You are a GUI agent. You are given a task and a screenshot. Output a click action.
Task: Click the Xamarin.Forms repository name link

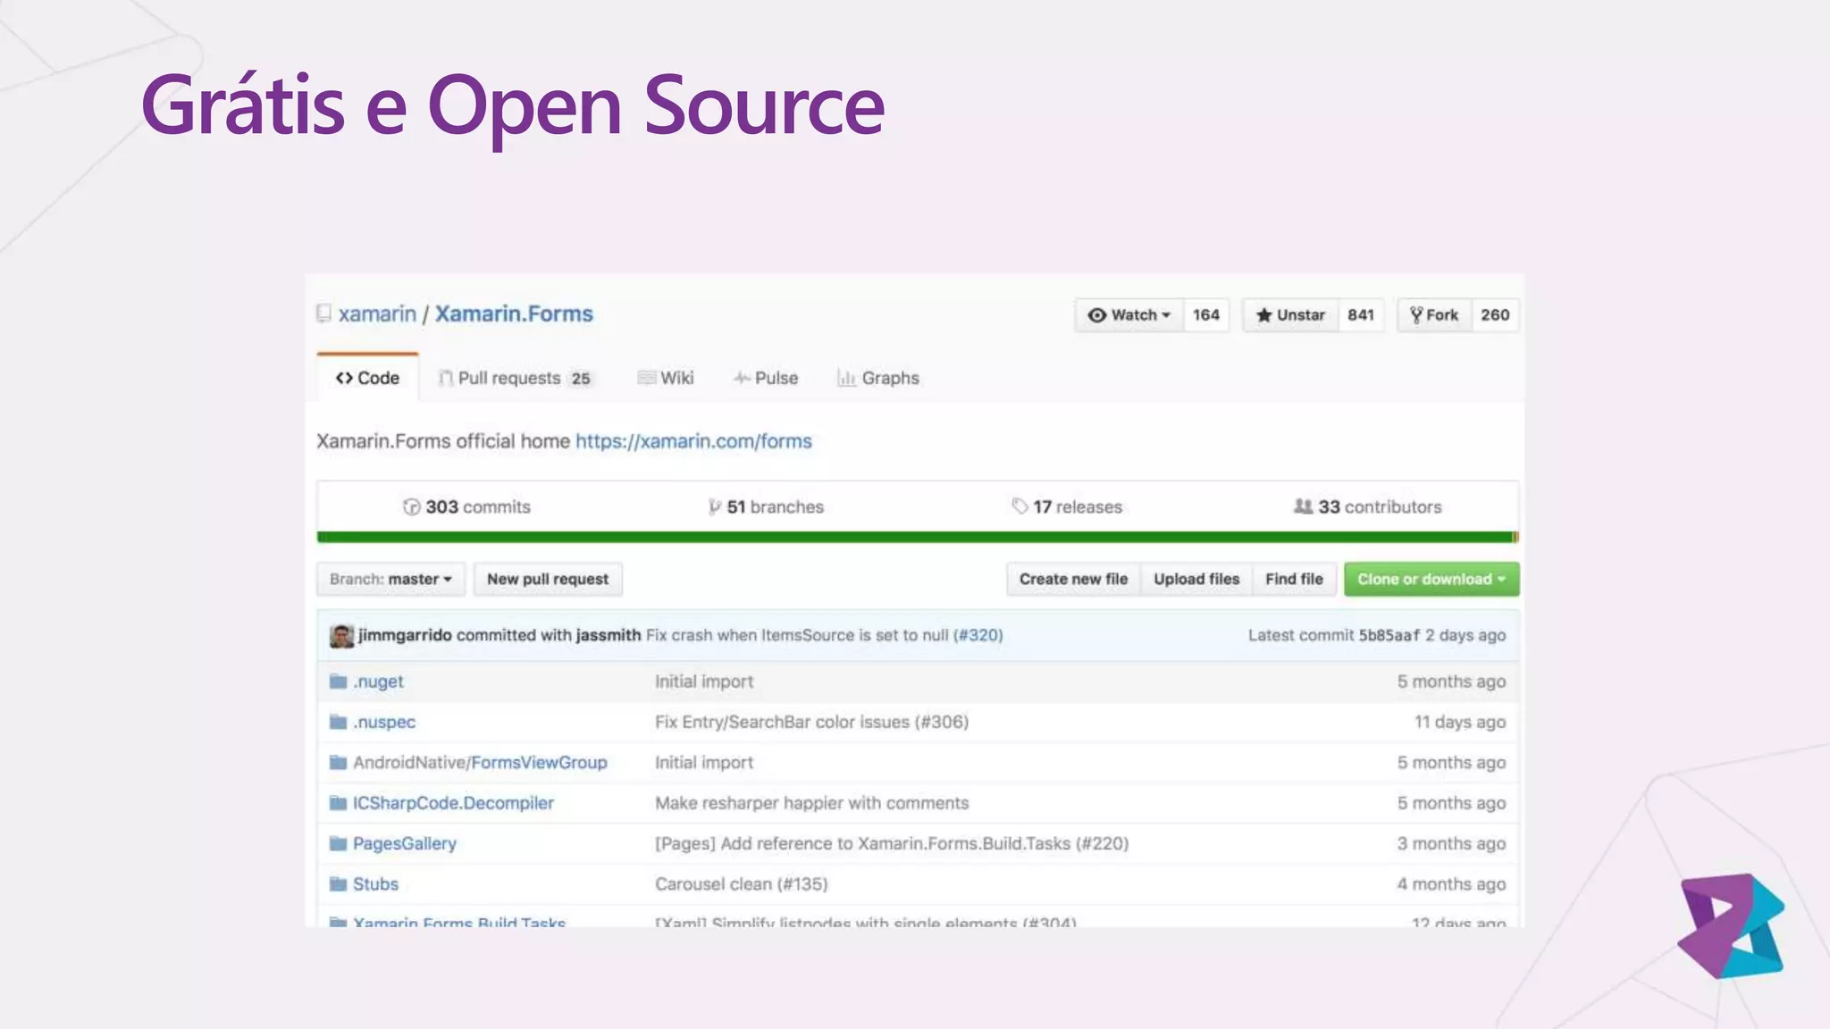pyautogui.click(x=514, y=314)
